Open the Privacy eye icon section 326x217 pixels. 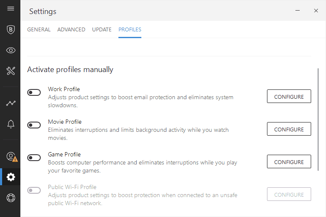(x=11, y=50)
